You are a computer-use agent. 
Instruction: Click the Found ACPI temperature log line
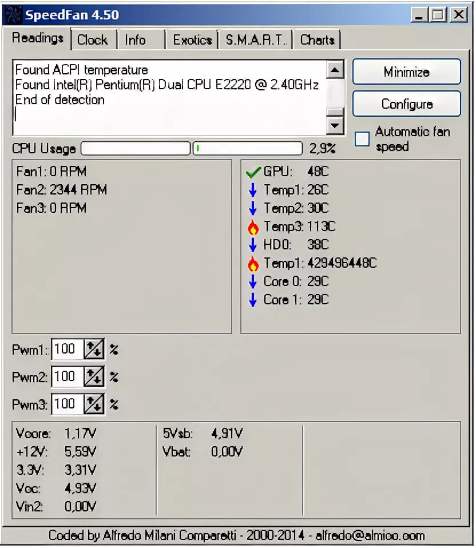pos(81,70)
